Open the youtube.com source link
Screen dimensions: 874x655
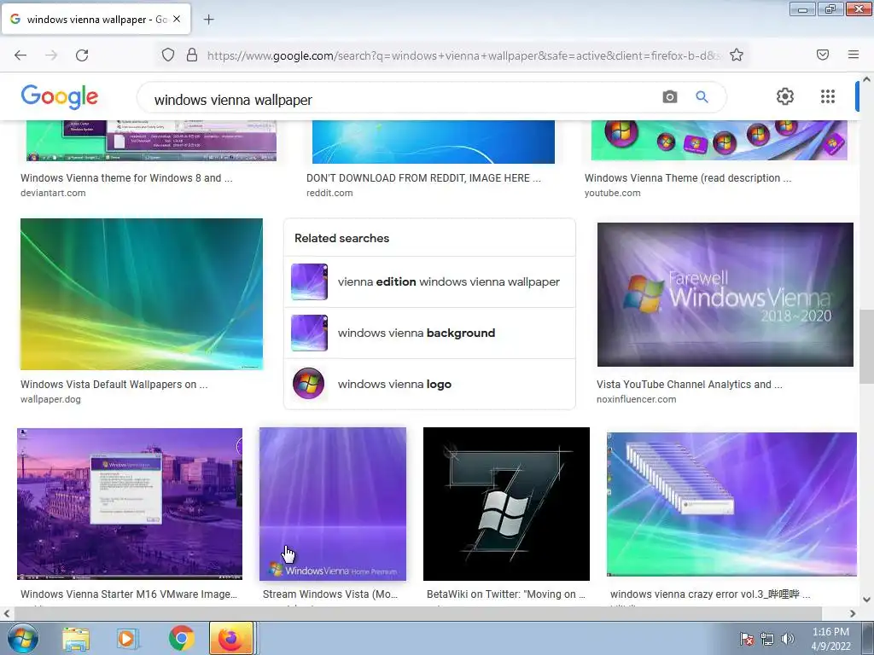613,194
